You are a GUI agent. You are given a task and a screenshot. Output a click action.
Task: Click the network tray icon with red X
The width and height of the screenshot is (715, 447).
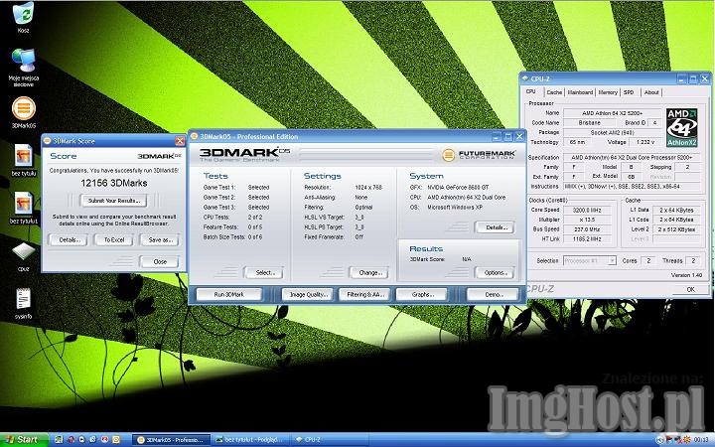pos(677,440)
